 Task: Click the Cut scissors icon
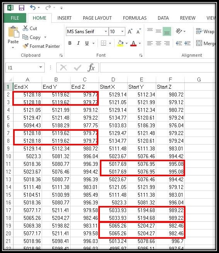tap(25, 28)
